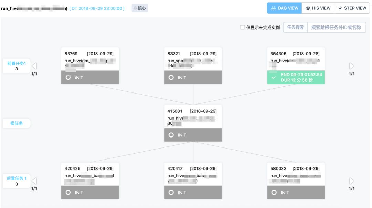Viewport: 372px width, 208px height.
Task: Enable the 仅显示未完成实例 checkbox
Action: [242, 27]
